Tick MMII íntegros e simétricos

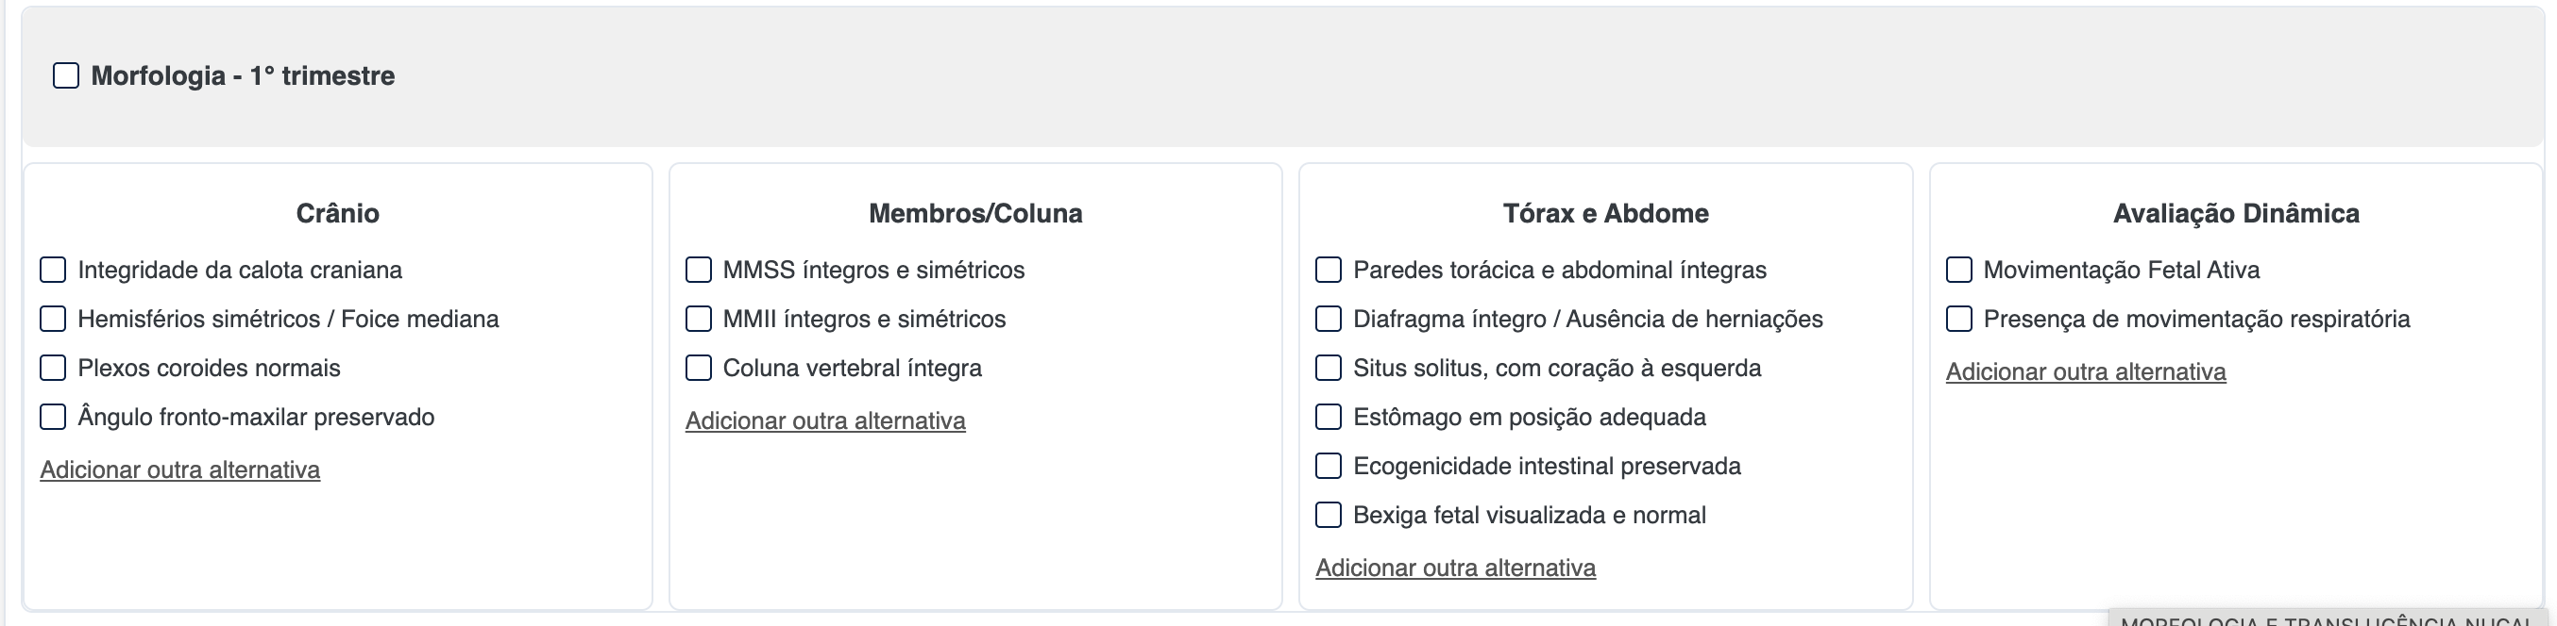(x=699, y=319)
